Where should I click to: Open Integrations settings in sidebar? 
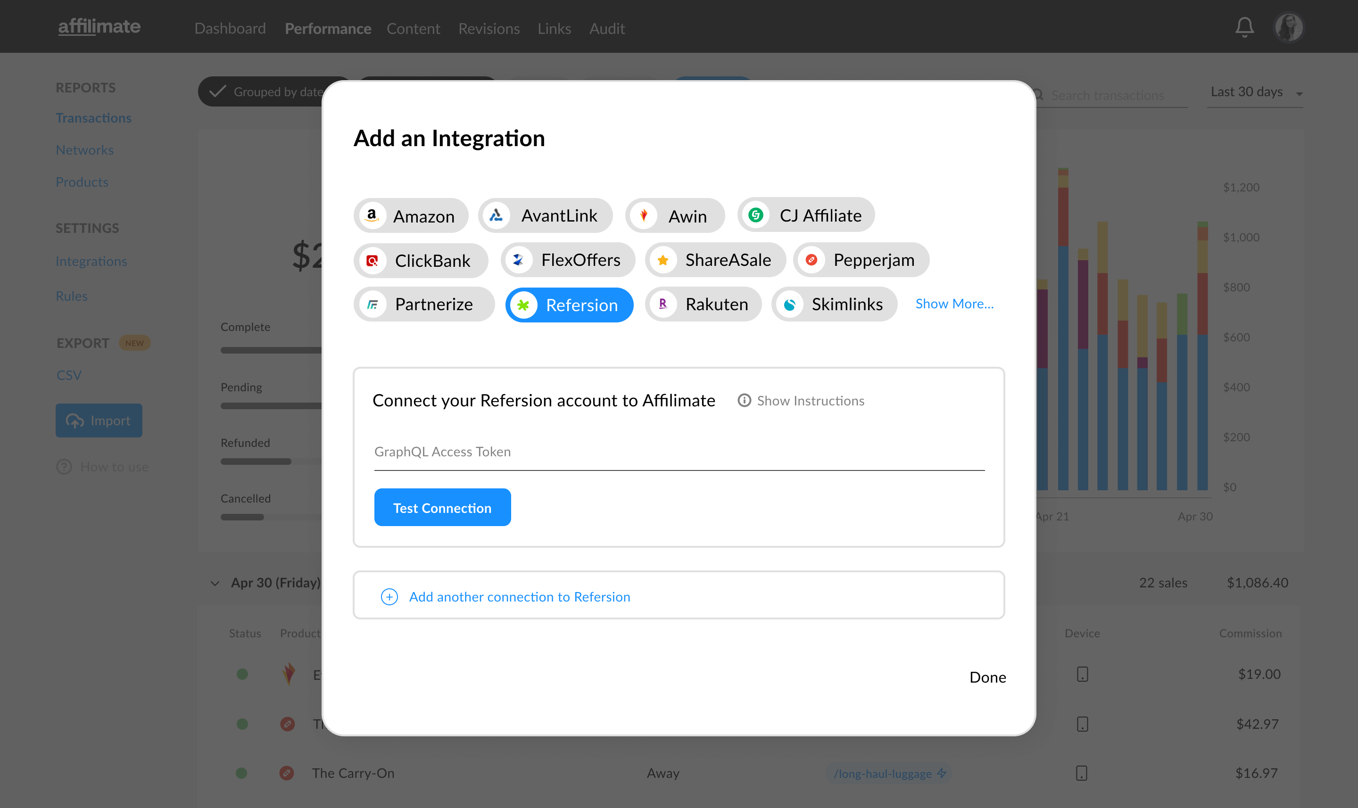91,261
